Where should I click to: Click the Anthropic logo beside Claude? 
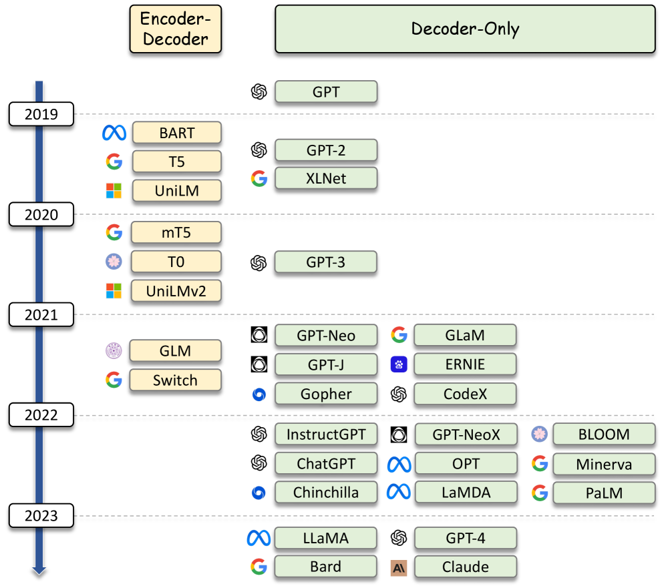399,568
